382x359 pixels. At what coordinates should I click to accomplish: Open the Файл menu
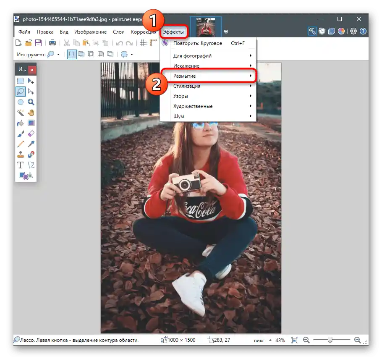(24, 31)
